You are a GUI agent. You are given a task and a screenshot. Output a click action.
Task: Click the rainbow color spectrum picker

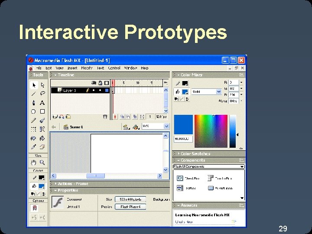[211, 131]
